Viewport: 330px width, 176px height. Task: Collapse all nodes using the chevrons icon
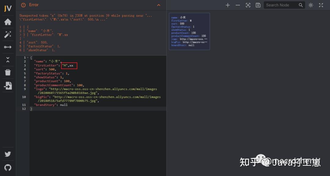(x=8, y=60)
